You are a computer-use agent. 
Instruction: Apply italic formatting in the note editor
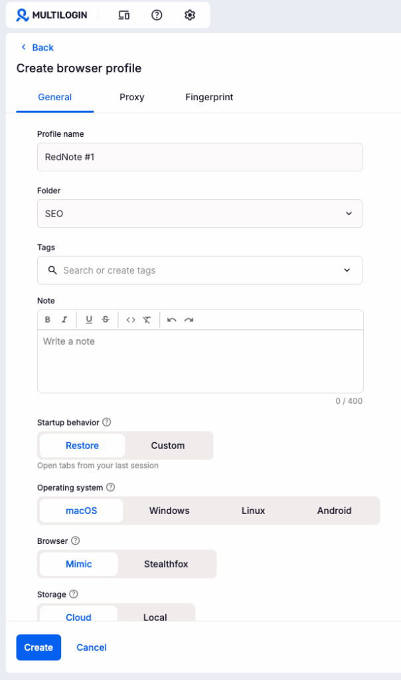point(64,319)
